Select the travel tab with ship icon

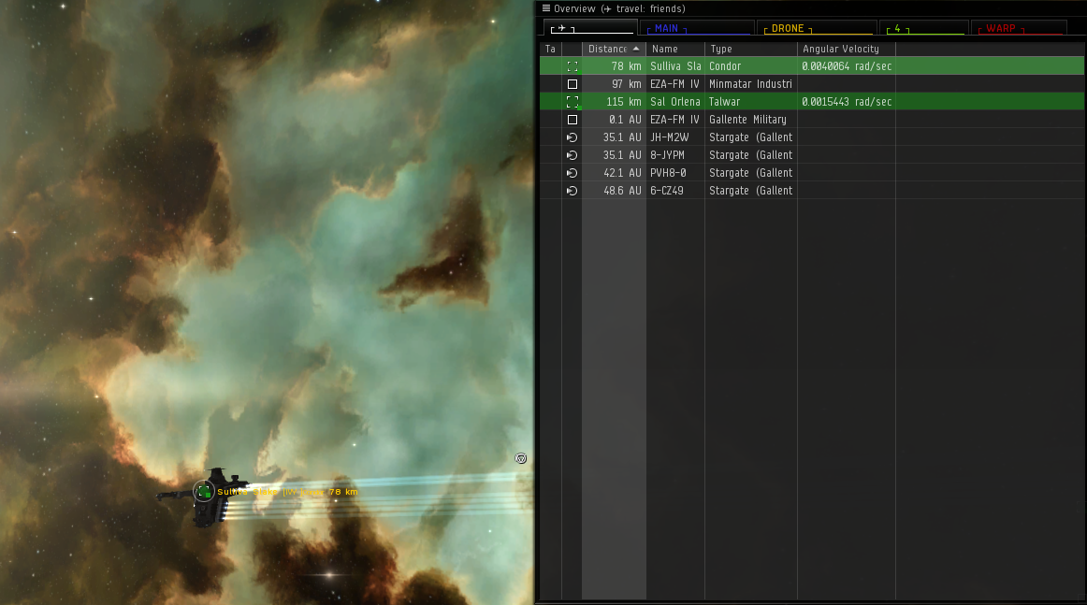[590, 28]
